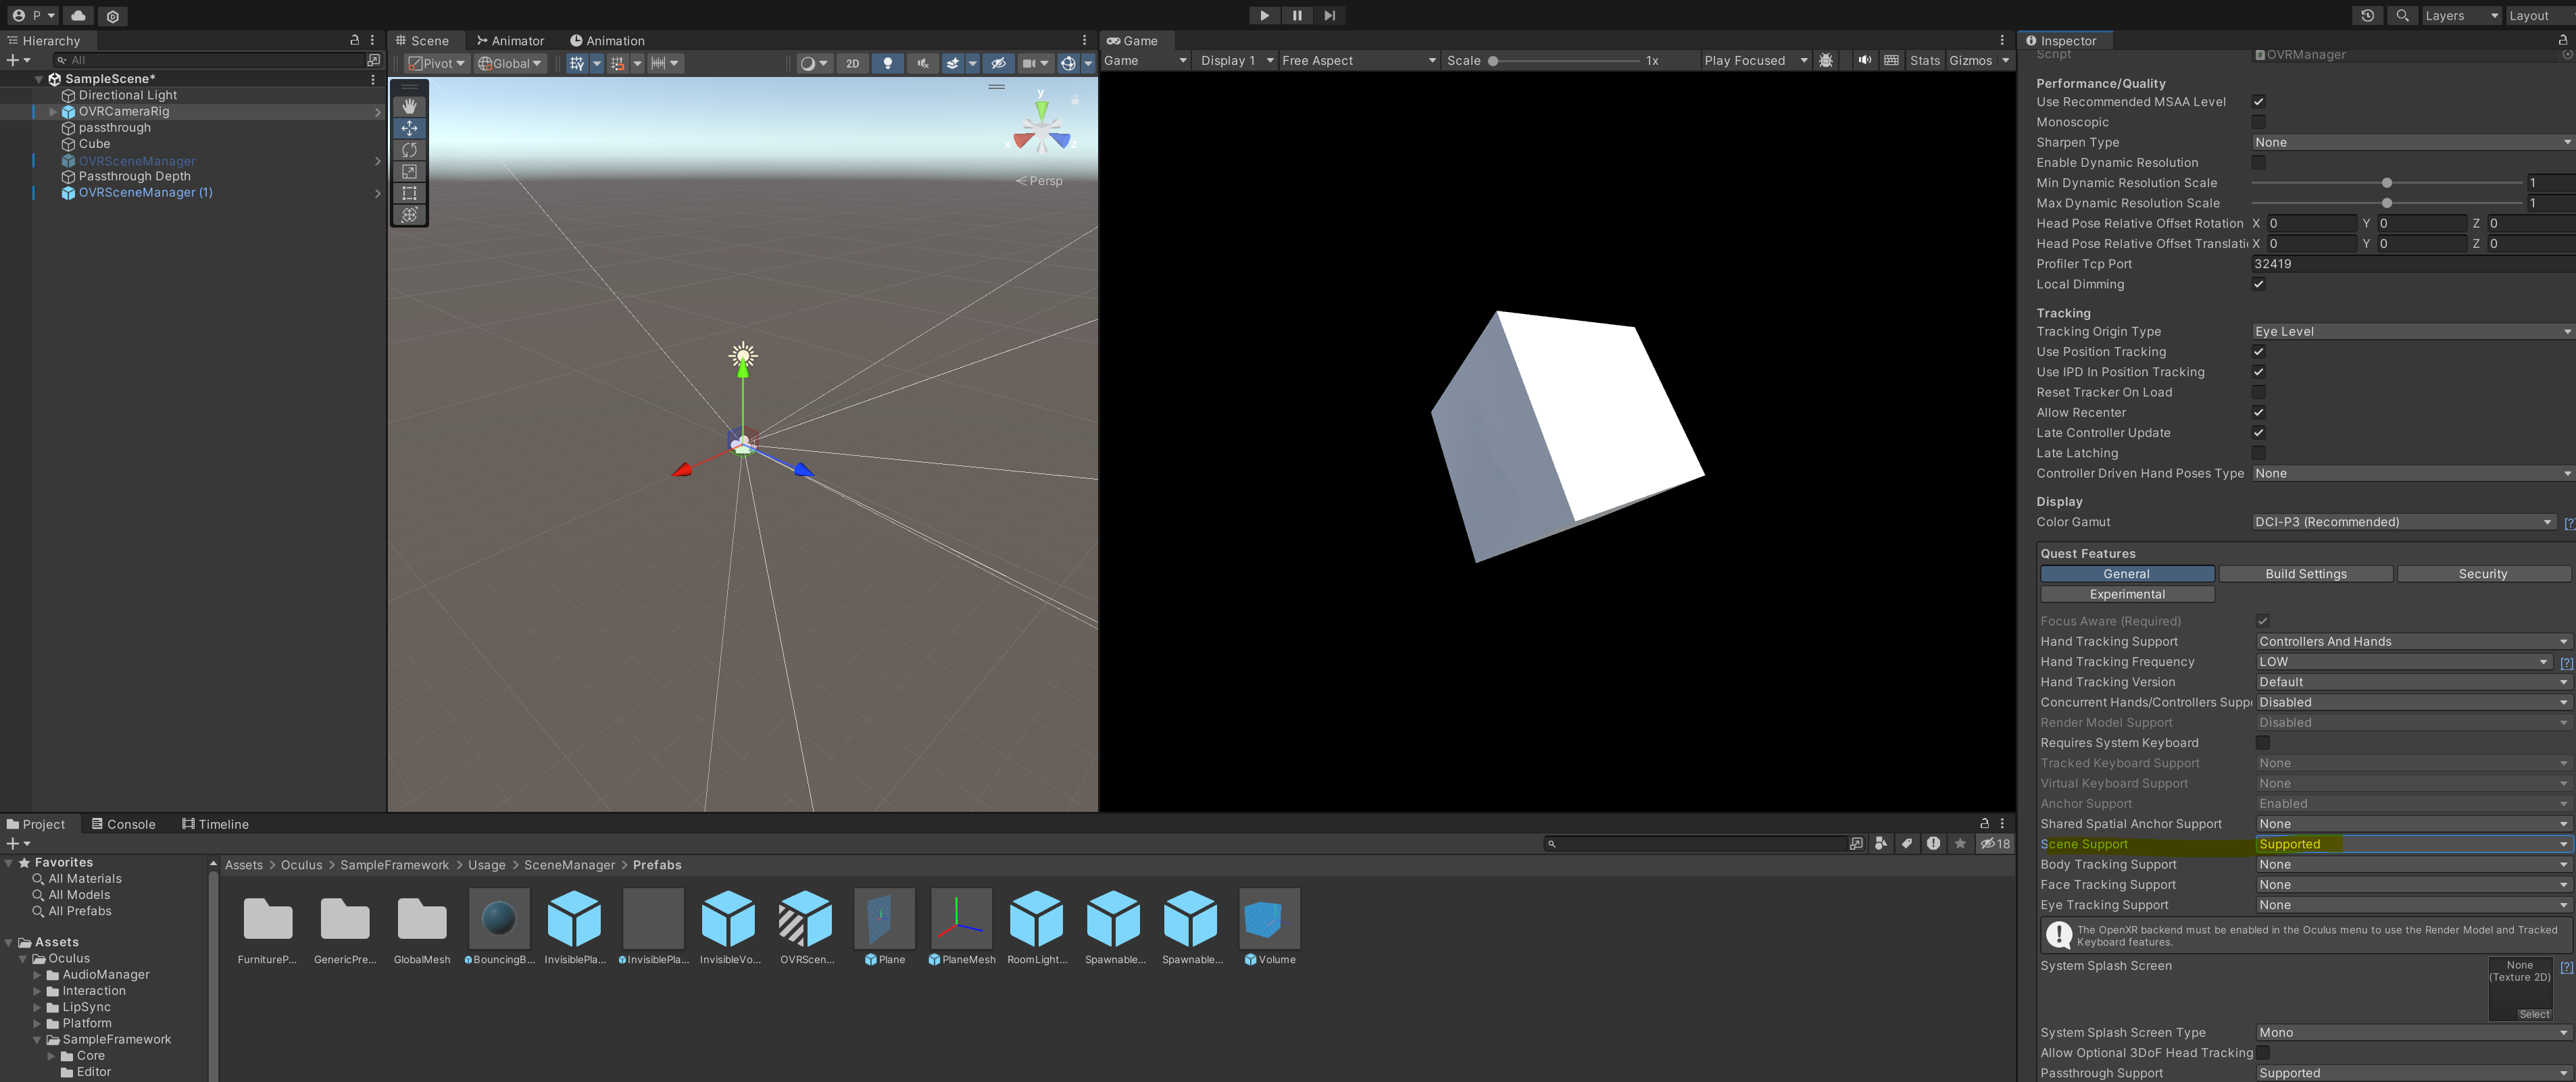Switch to the Console tab
This screenshot has height=1082, width=2576.
pos(124,824)
